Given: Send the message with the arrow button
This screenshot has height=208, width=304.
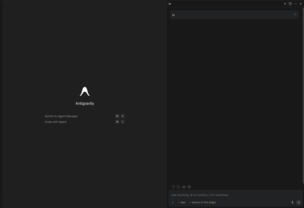Looking at the screenshot, I should coord(299,202).
